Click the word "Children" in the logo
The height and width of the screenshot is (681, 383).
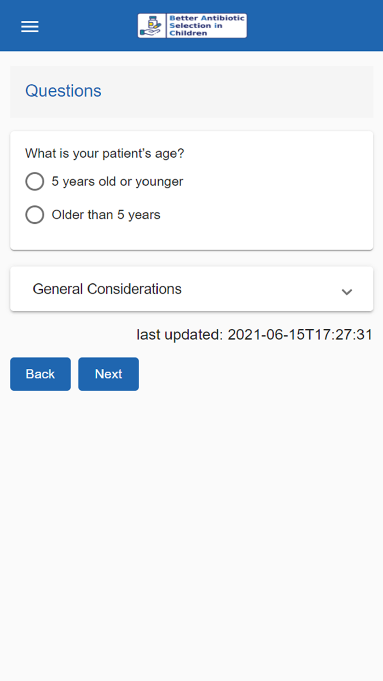click(x=188, y=33)
